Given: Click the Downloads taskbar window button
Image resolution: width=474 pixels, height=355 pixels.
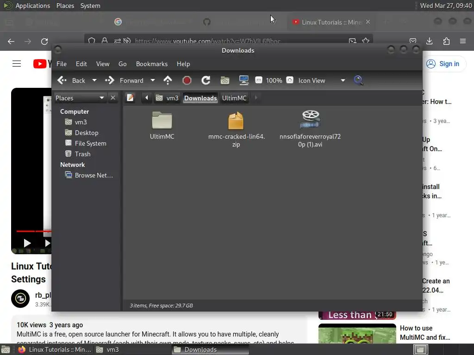Looking at the screenshot, I should pyautogui.click(x=210, y=349).
